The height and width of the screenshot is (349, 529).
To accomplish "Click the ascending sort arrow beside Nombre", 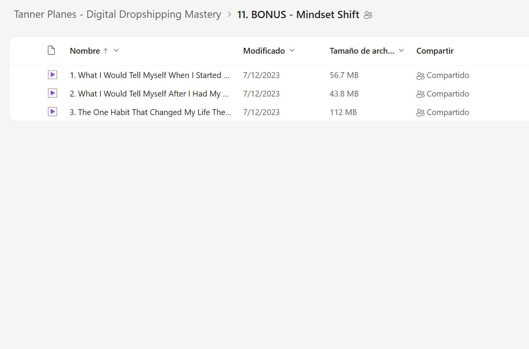I will click(x=105, y=51).
